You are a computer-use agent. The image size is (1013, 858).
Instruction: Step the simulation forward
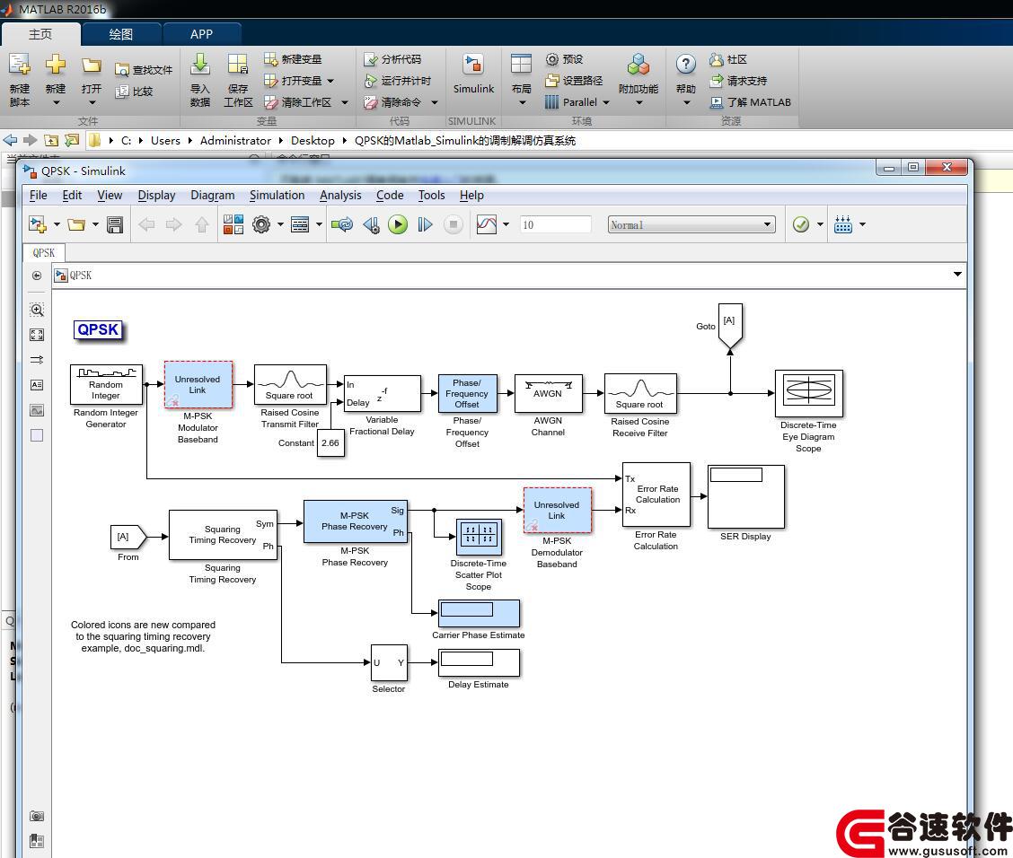(x=425, y=224)
